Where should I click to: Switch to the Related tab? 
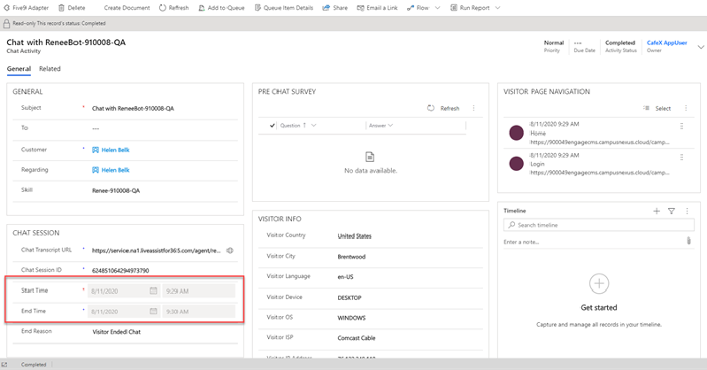pos(50,68)
